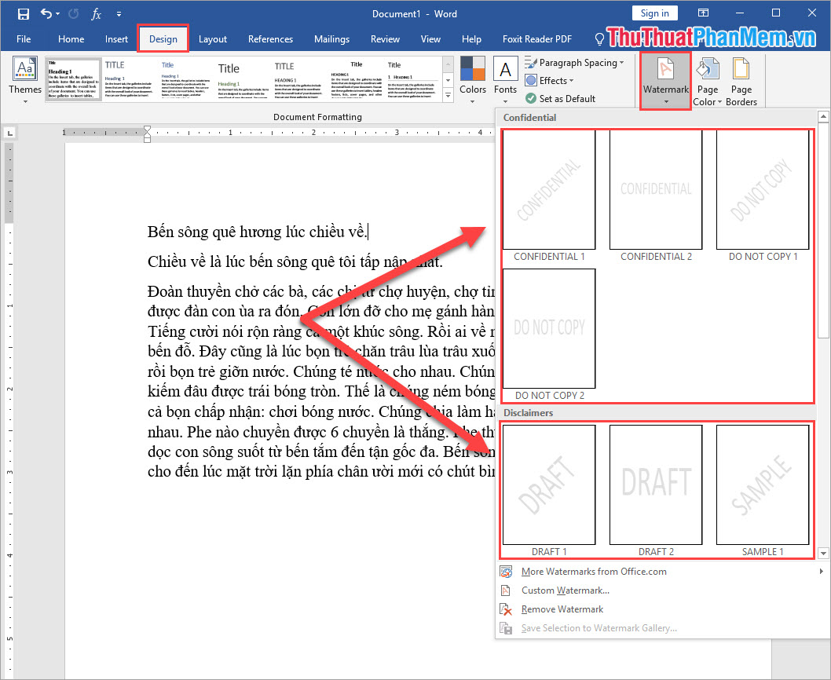Switch to the Home tab

[x=71, y=39]
